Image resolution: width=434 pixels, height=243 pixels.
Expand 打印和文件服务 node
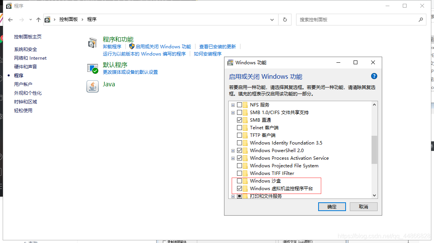233,196
